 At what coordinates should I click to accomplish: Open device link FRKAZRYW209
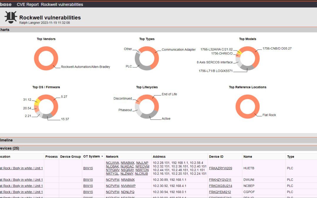pos(220,168)
